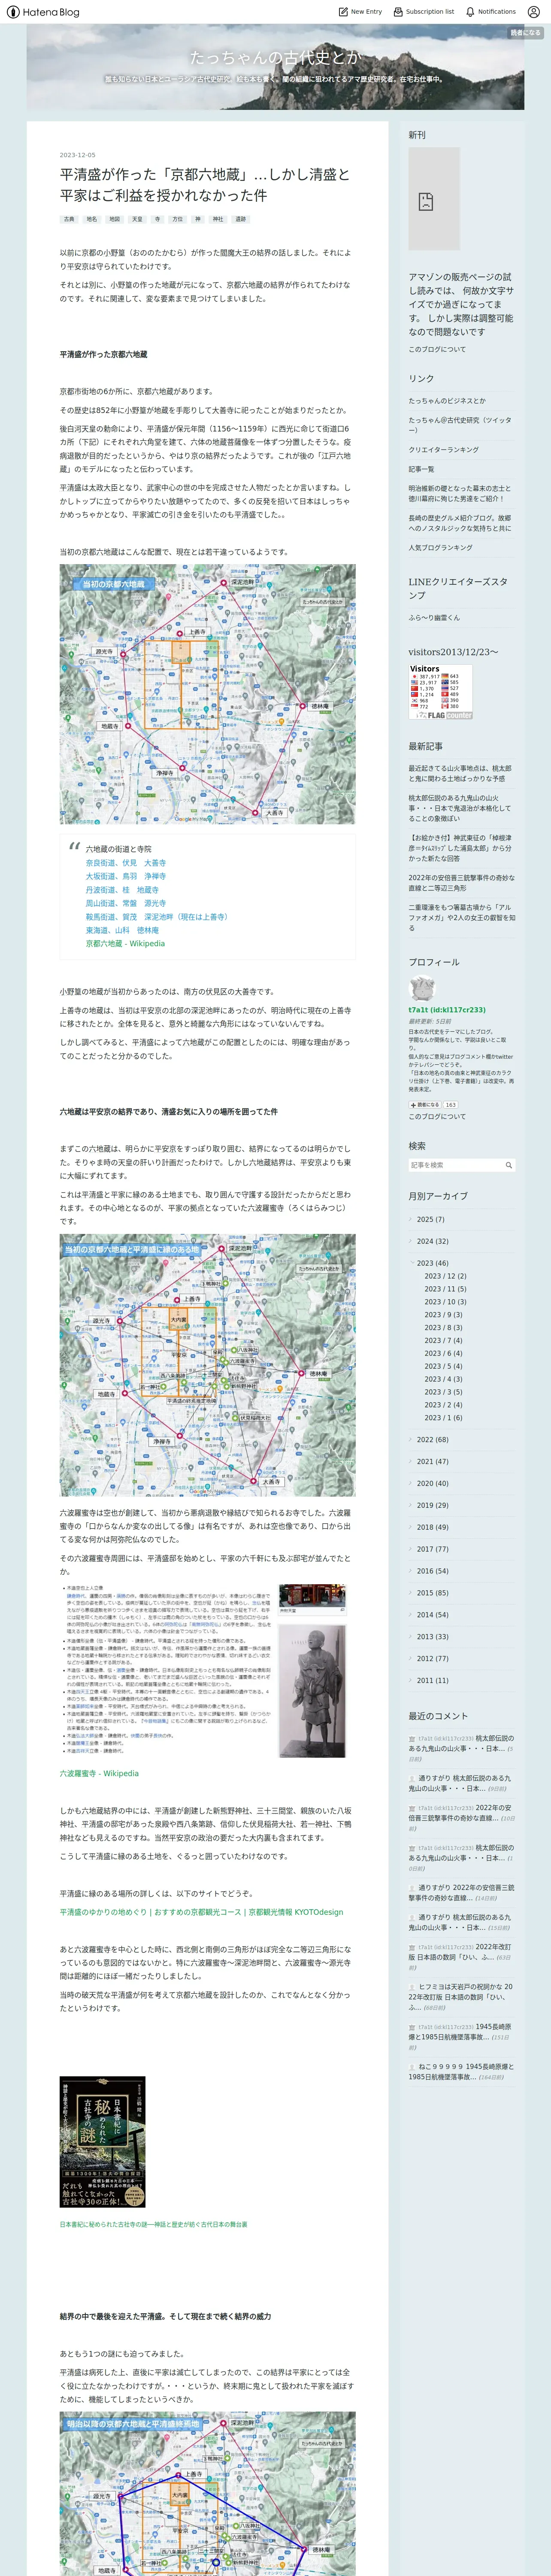551x2576 pixels.
Task: Open profile link t7a1t (id:kl117cr233)
Action: 447,1009
